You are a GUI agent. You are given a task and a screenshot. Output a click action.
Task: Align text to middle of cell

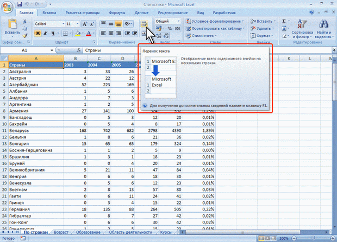coord(111,23)
